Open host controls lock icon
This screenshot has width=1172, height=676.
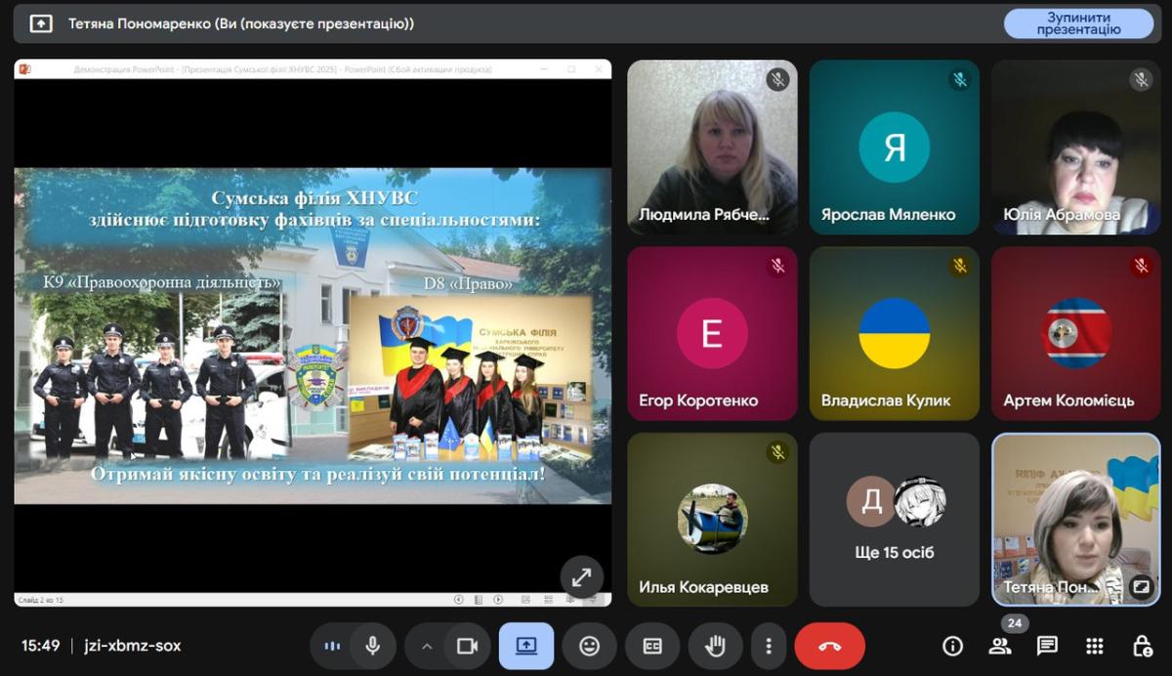pos(1142,646)
